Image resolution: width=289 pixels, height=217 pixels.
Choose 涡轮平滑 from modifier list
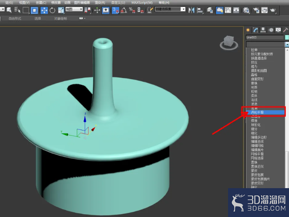point(265,113)
